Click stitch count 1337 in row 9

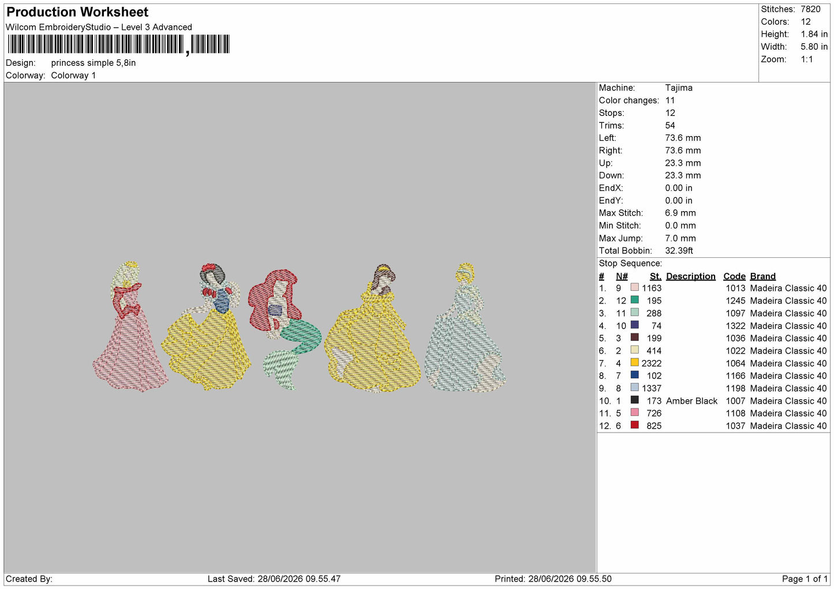pos(652,388)
